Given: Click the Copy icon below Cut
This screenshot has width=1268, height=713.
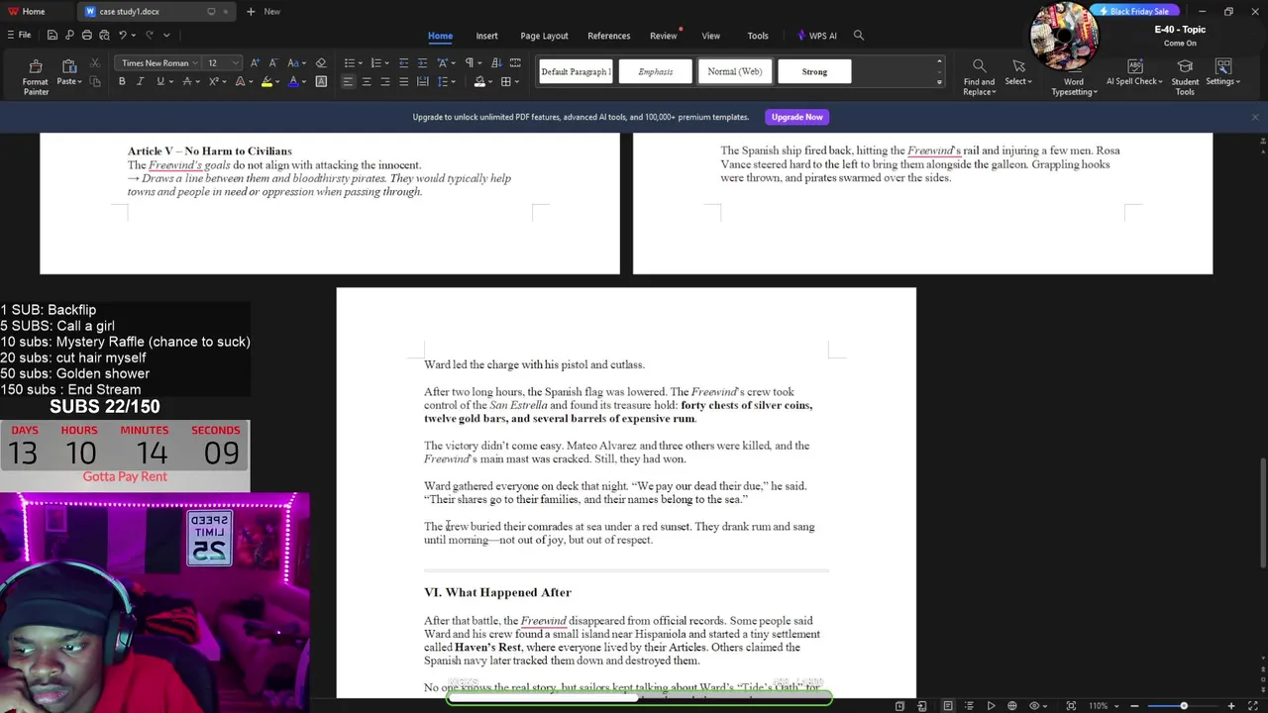Looking at the screenshot, I should [95, 81].
